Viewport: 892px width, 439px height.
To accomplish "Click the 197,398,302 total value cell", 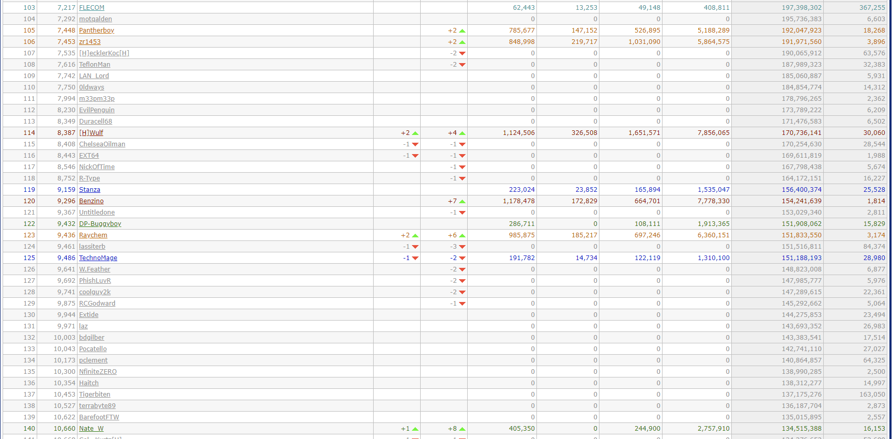I will (801, 8).
